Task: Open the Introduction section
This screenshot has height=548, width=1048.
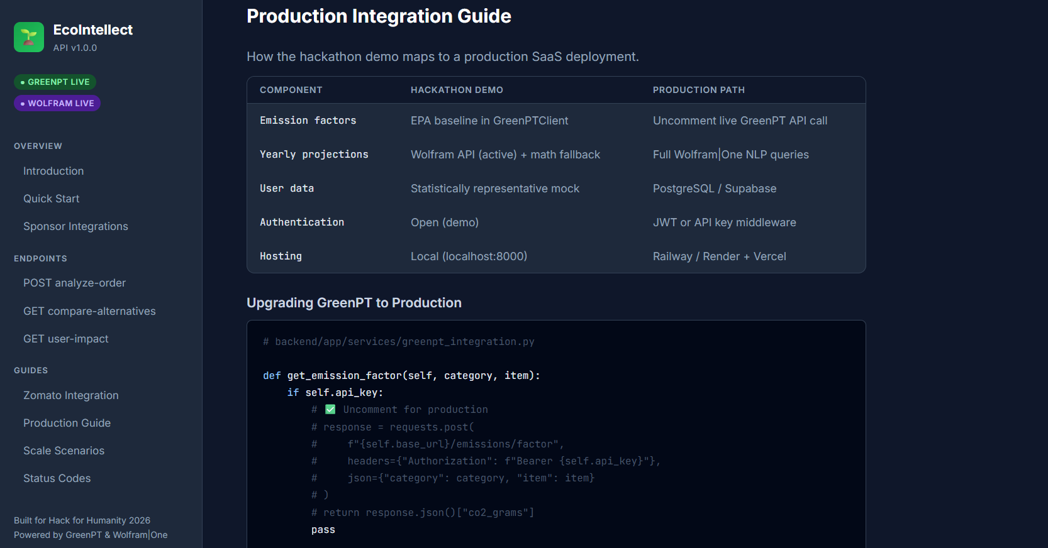Action: (53, 171)
